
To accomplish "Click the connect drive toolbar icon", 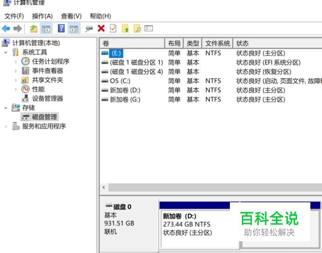I will click(x=89, y=29).
